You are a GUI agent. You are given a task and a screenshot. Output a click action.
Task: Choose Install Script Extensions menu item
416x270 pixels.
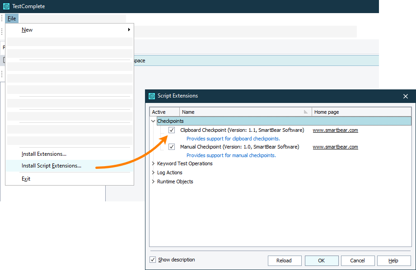point(51,166)
